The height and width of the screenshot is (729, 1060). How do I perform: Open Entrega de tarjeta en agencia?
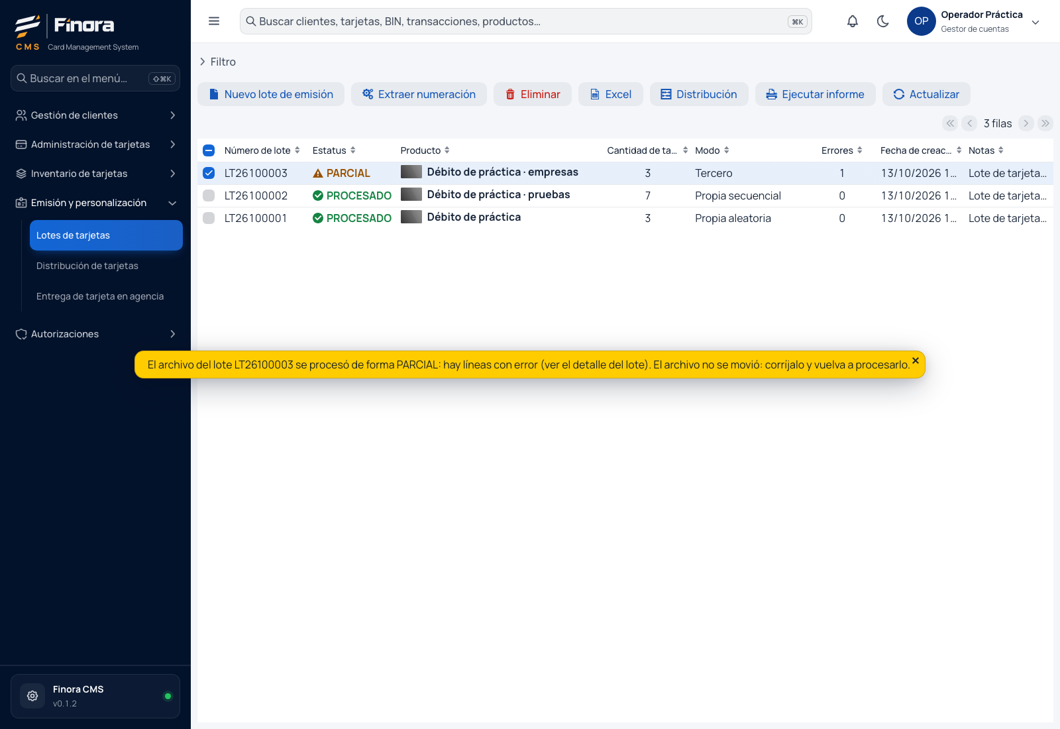pos(106,296)
